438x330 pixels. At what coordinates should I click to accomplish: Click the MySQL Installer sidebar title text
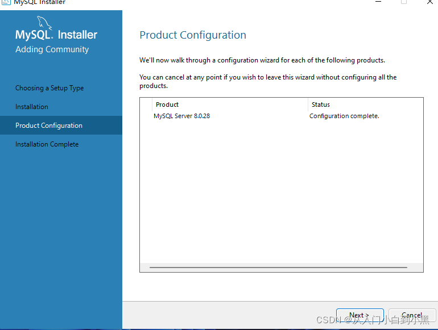(x=56, y=35)
